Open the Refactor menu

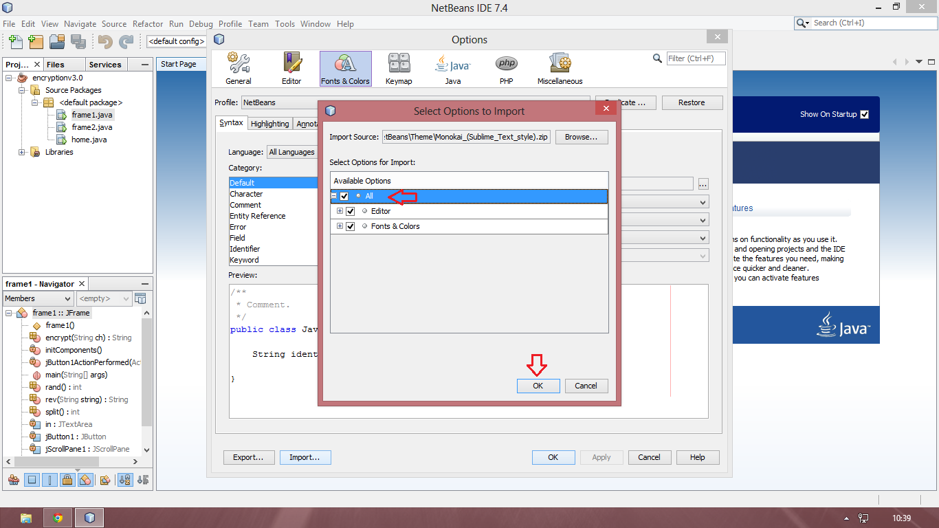[x=148, y=23]
